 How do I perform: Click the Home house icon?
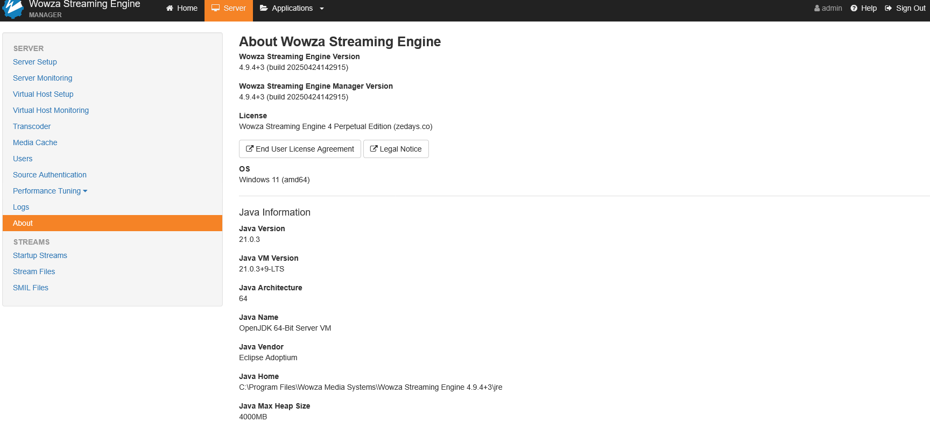tap(170, 8)
